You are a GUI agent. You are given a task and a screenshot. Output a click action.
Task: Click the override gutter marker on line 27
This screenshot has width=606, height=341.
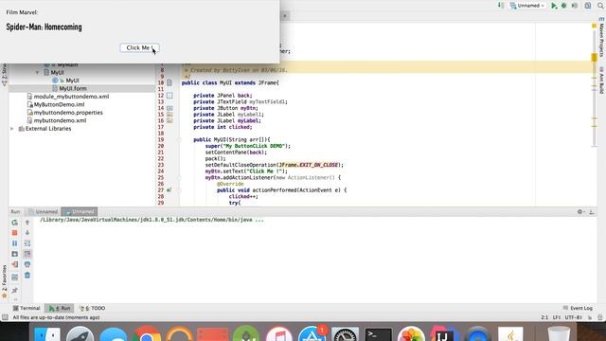[169, 190]
